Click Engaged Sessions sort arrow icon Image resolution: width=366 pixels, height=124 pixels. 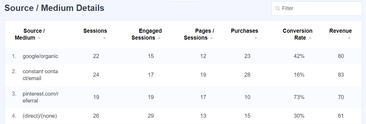159,38
